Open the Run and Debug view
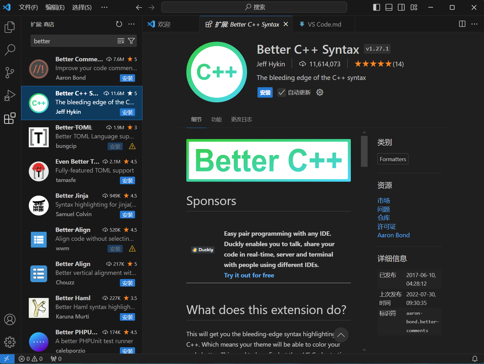484x364 pixels. [10, 95]
